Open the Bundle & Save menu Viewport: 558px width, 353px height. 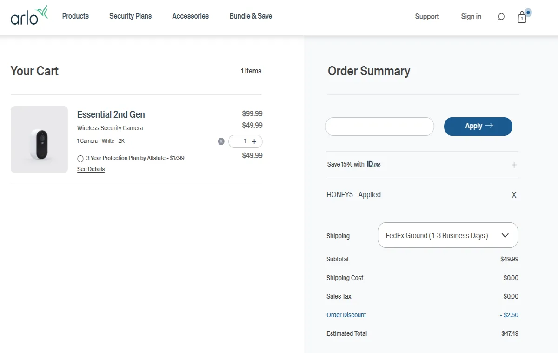[x=251, y=16]
